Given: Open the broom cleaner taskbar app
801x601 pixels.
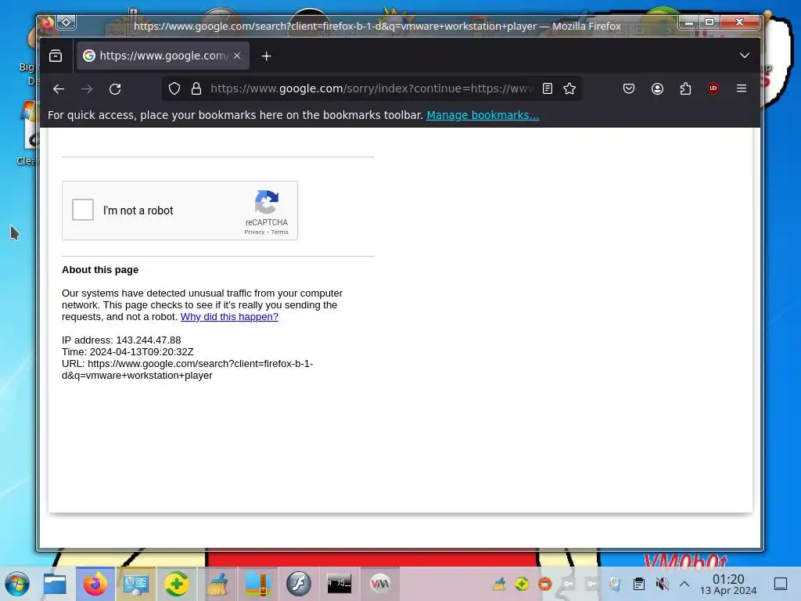Looking at the screenshot, I should coord(217,584).
